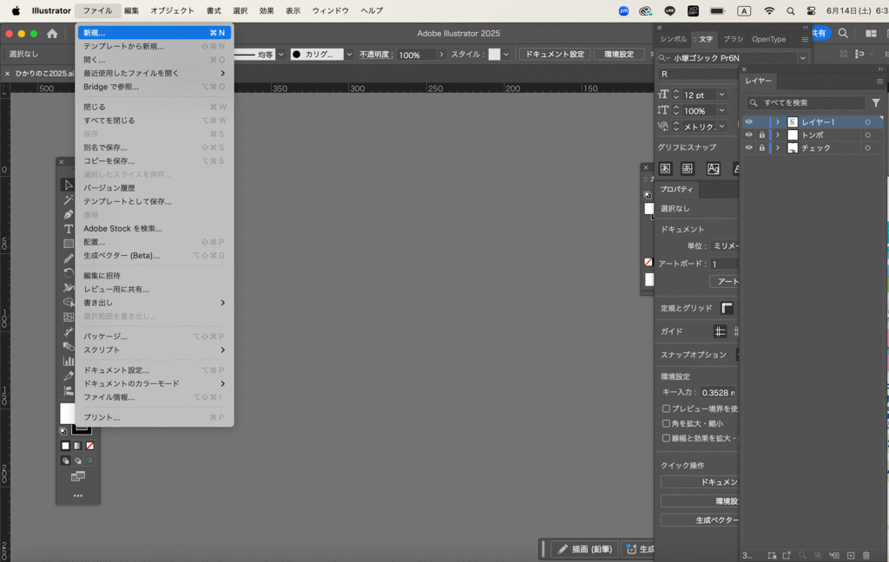Choose 新規... from the File menu

click(x=155, y=33)
